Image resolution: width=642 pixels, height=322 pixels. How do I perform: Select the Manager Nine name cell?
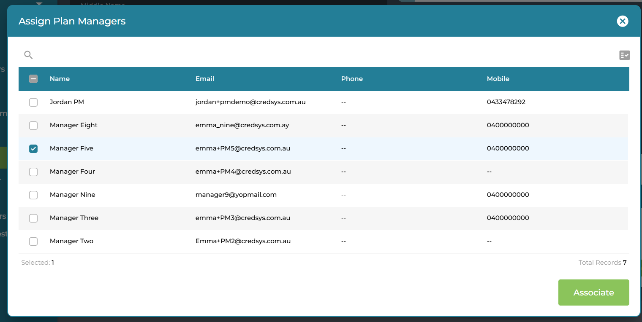(73, 195)
